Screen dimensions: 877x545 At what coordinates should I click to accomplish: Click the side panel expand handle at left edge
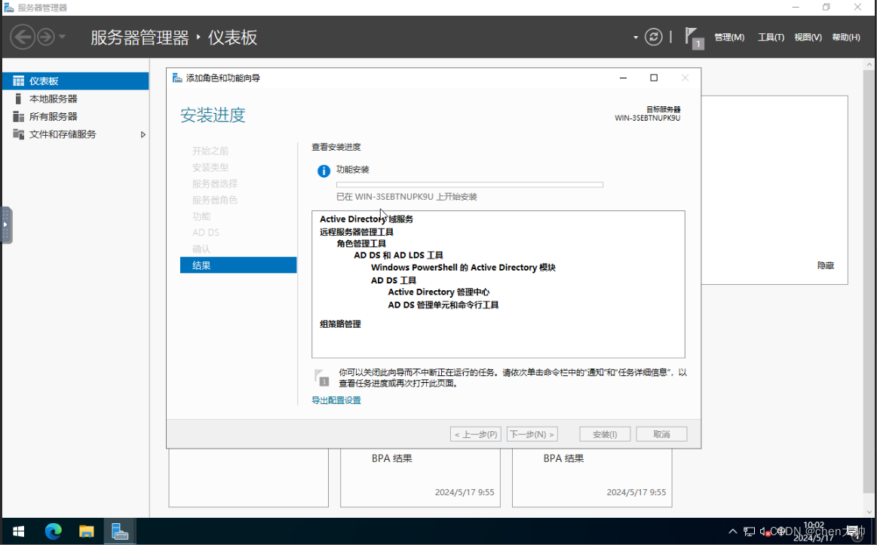pos(6,225)
